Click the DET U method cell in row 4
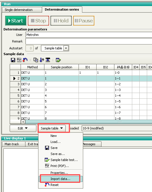Viewport: 152px width, 192px height. (33, 90)
